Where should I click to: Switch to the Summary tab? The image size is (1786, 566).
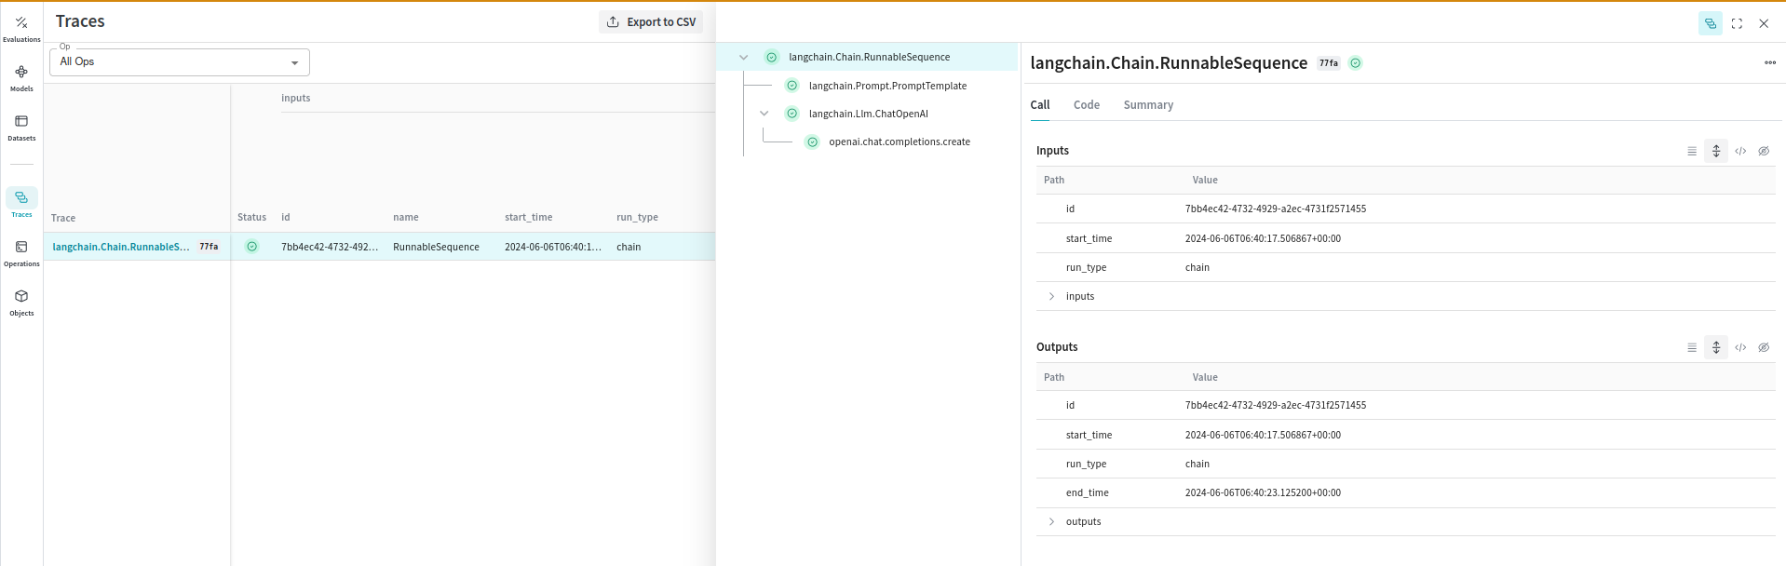click(x=1147, y=105)
